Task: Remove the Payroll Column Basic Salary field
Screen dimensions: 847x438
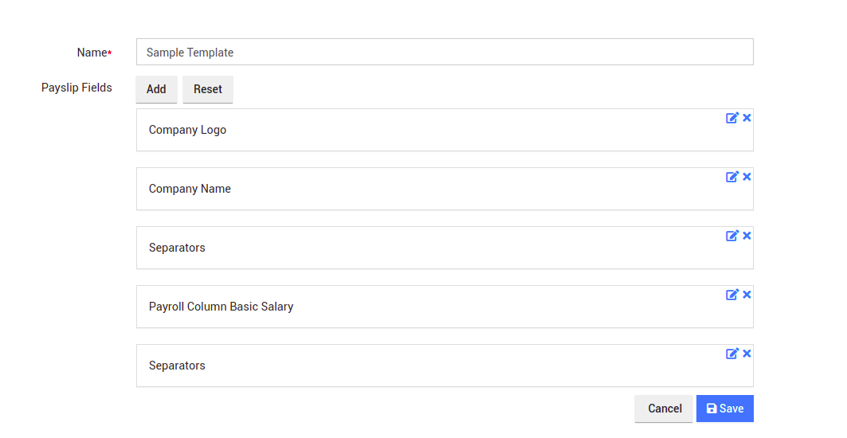Action: click(x=747, y=295)
